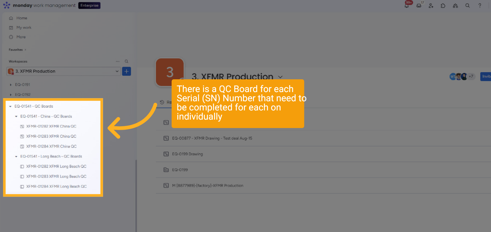Click the search magnifier in the top bar
This screenshot has height=232, width=491.
467,6
